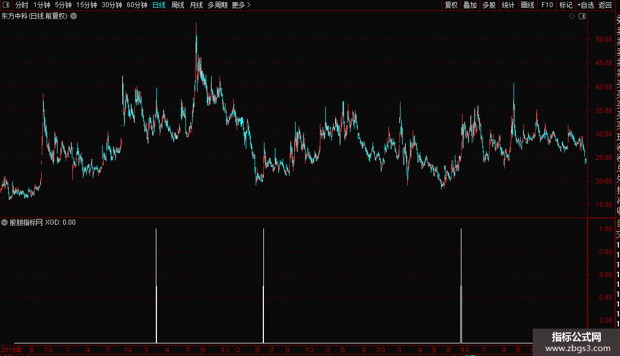620x356 pixels.
Task: Select the 60分钟 period tab
Action: (x=137, y=5)
